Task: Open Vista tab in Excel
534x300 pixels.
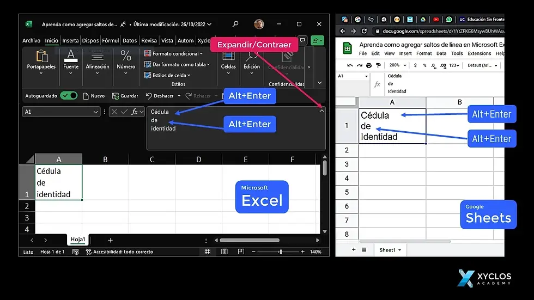Action: (x=167, y=40)
